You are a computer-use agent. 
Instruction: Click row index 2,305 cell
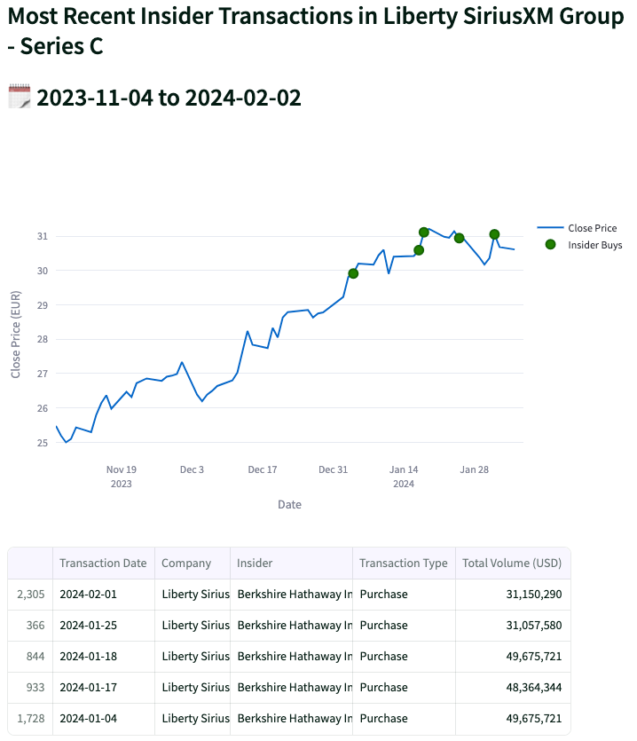point(30,594)
